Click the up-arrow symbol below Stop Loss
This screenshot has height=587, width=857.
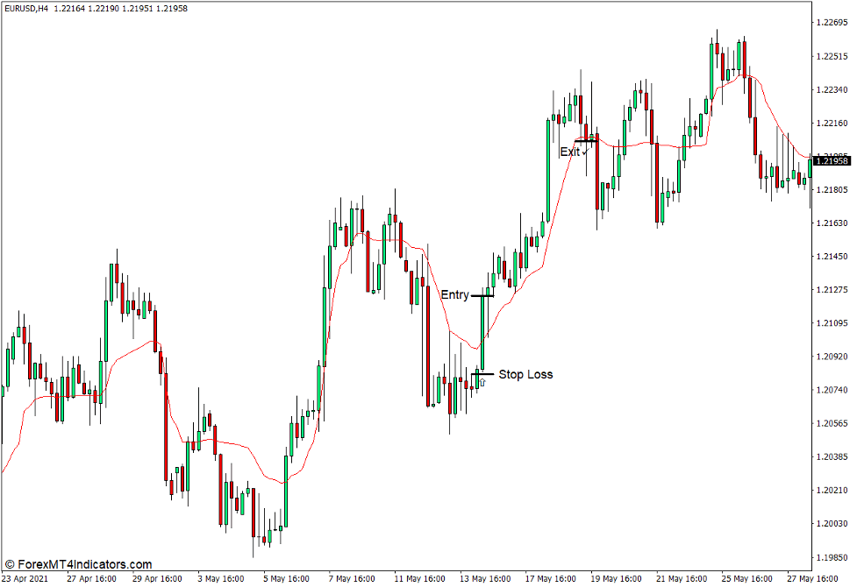click(x=482, y=383)
